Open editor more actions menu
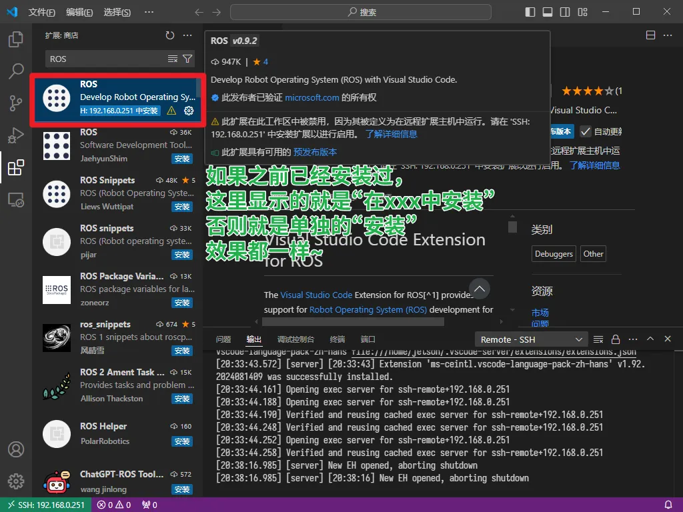 (x=668, y=35)
